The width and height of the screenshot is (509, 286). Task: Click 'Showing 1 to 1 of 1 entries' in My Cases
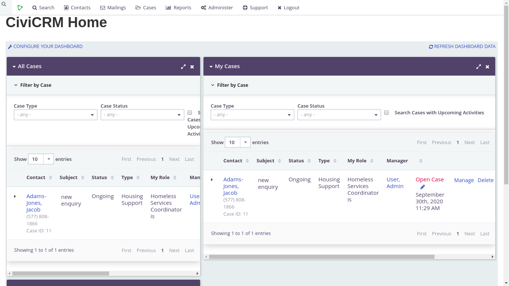pyautogui.click(x=241, y=233)
